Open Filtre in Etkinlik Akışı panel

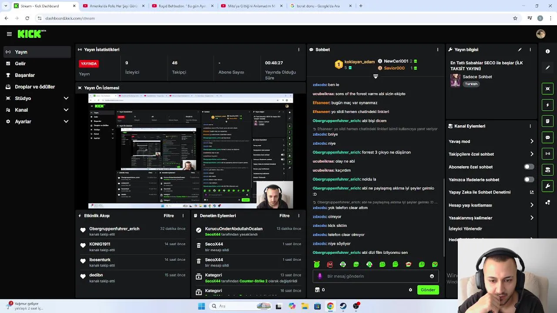[x=169, y=216]
